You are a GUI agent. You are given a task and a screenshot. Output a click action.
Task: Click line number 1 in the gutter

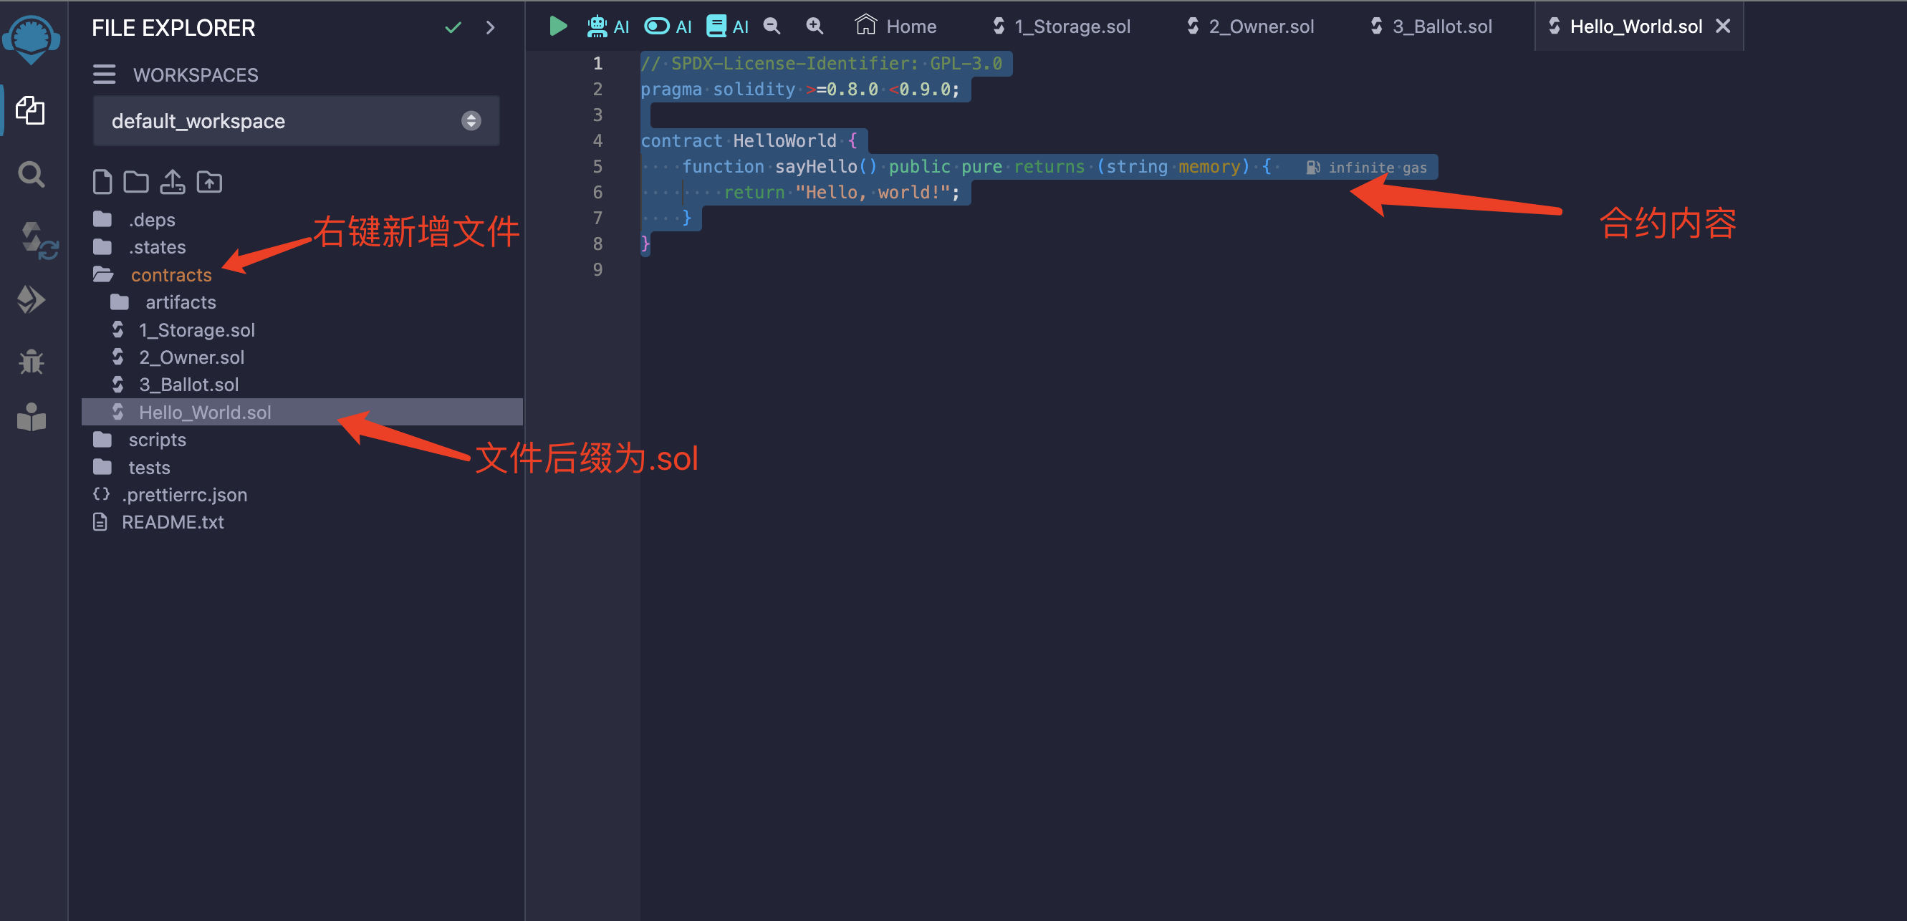point(597,64)
